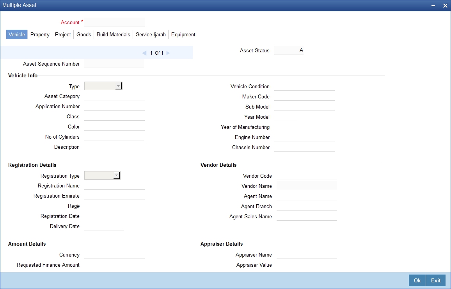451x289 pixels.
Task: Click the Registration Date field
Action: point(104,216)
